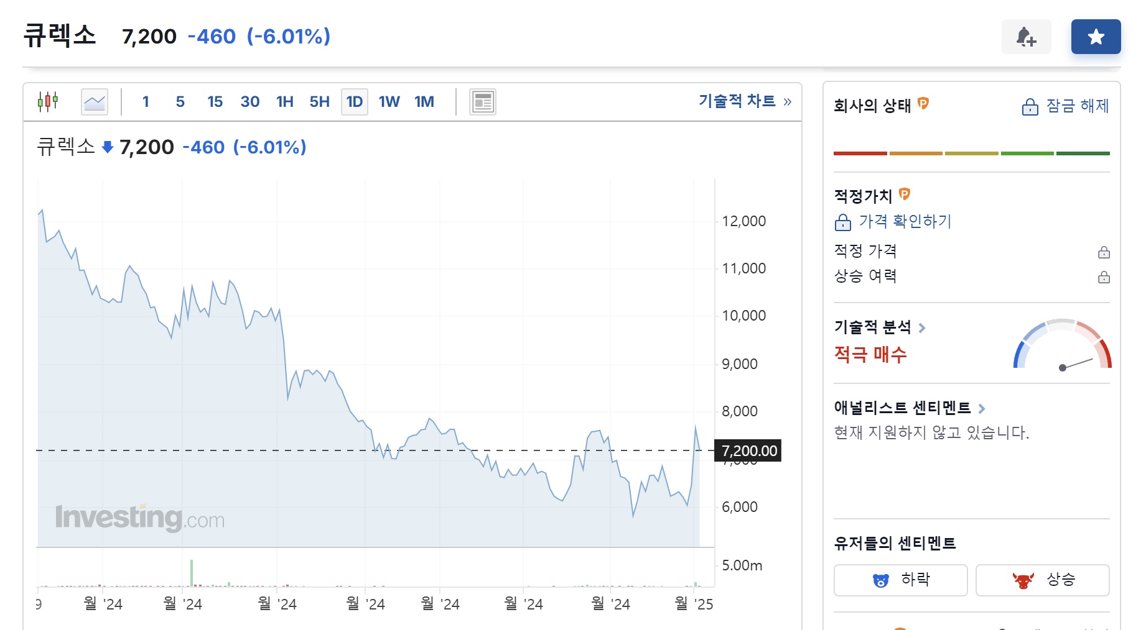Vote 상승 bullish sentiment
Image resolution: width=1146 pixels, height=630 pixels.
tap(1042, 580)
